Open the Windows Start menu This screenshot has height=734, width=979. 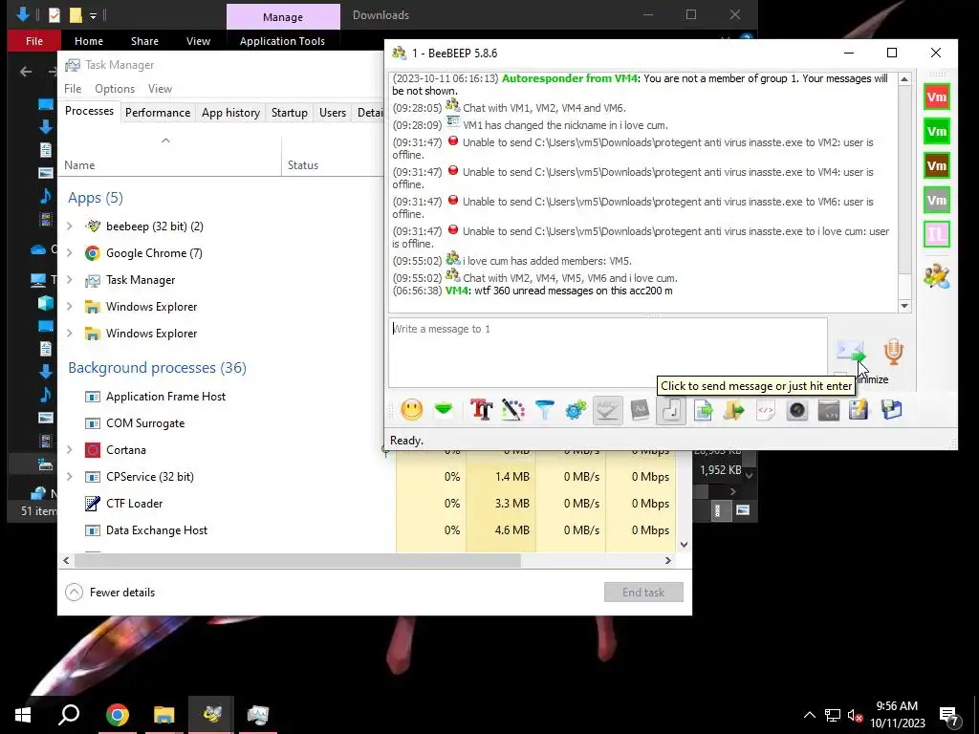point(23,715)
